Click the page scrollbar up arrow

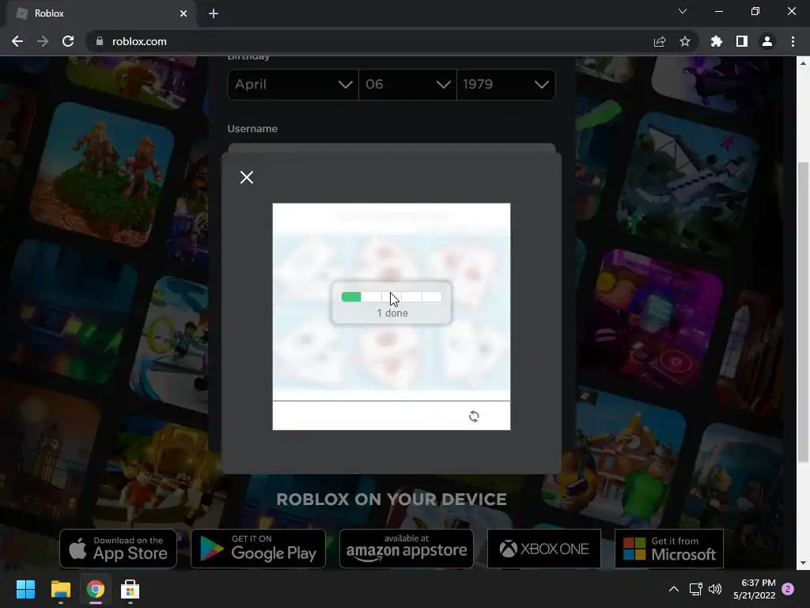(804, 63)
